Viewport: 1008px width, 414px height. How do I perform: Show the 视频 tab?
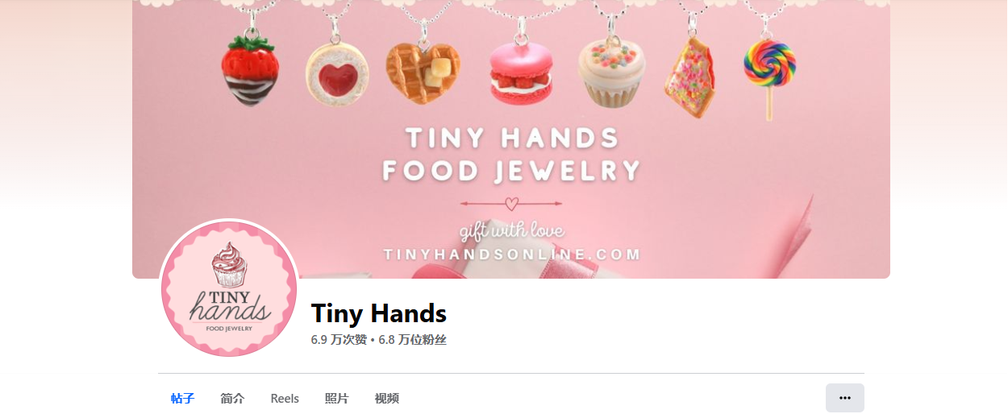(x=386, y=398)
